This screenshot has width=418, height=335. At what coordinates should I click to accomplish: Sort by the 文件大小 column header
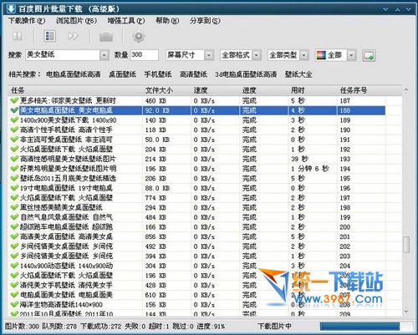[x=166, y=90]
